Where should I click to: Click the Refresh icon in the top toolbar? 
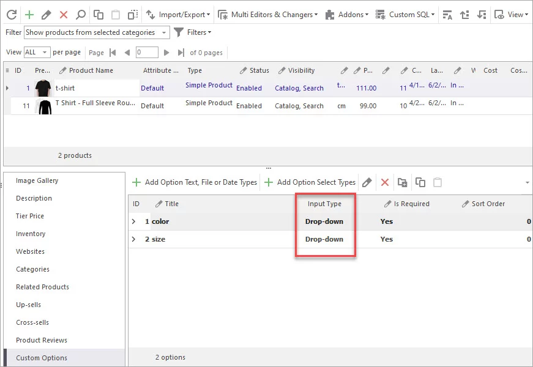tap(12, 15)
